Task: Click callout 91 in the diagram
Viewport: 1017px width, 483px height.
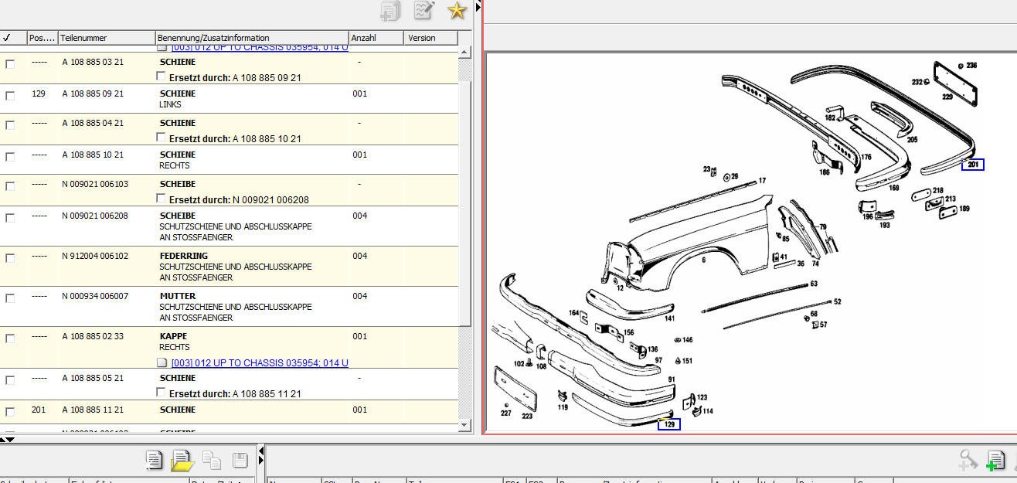Action: 672,379
